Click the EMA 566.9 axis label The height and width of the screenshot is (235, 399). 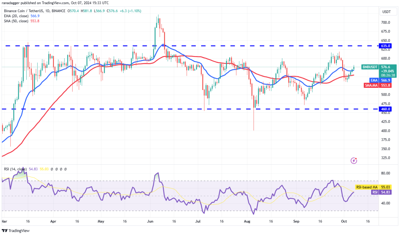(x=380, y=81)
